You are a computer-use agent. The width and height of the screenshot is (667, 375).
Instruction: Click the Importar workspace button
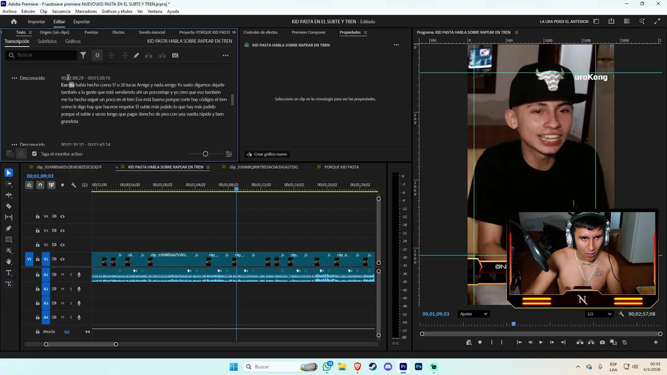(36, 22)
